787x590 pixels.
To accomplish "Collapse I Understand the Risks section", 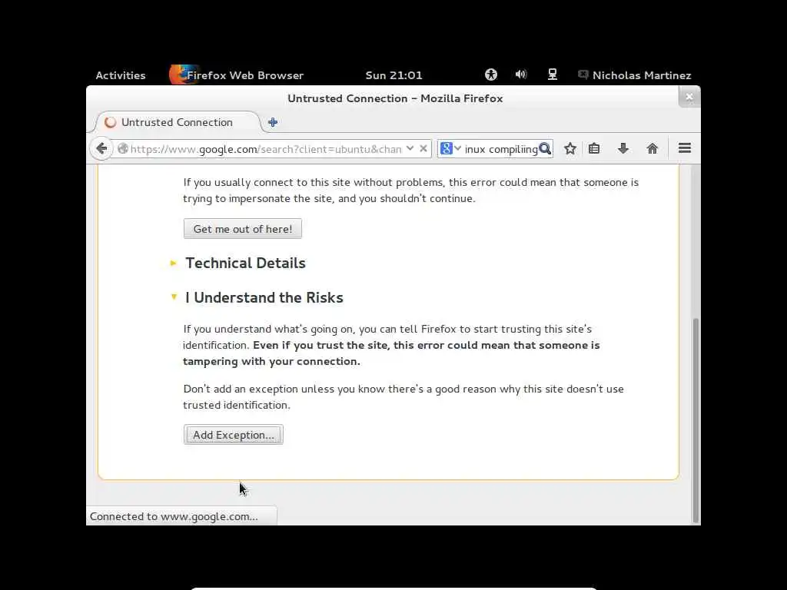I will pos(264,297).
